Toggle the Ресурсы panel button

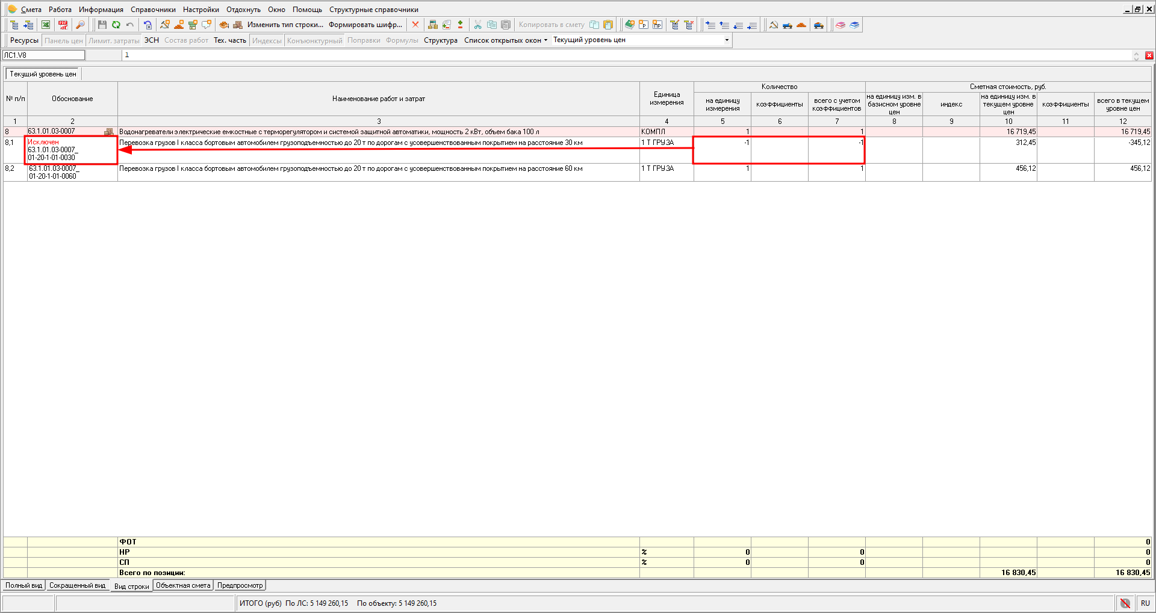[x=24, y=40]
